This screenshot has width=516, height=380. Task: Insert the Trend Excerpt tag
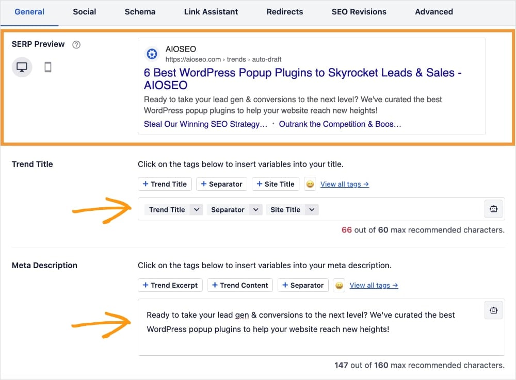point(170,285)
